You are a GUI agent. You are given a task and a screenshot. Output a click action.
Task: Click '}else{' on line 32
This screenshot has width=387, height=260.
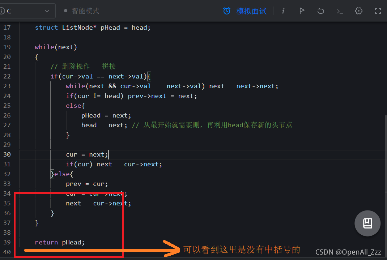[62, 174]
